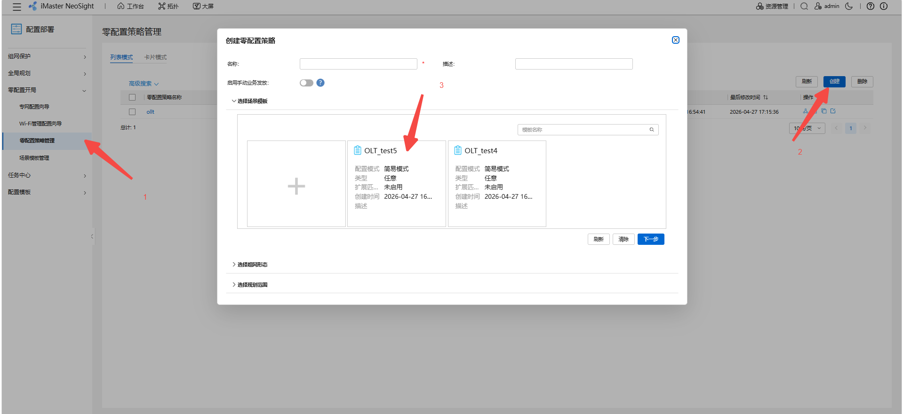Expand the 选择规划范围 section
903x414 pixels.
coord(249,285)
